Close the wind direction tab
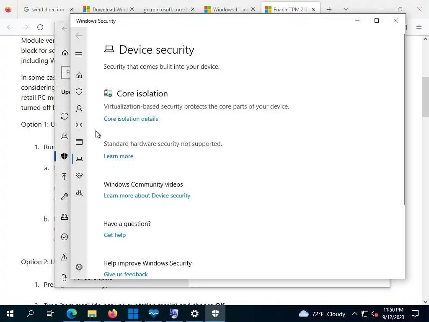The width and height of the screenshot is (429, 322). point(72,10)
